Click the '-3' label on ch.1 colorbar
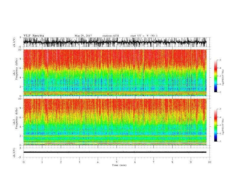 click(x=220, y=60)
